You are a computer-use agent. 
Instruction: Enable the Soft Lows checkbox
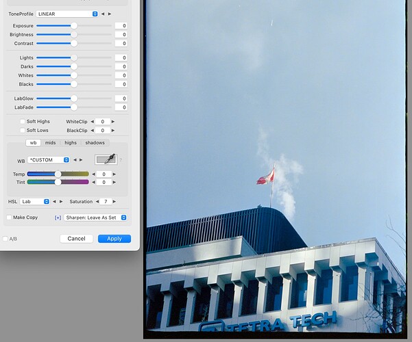point(23,130)
